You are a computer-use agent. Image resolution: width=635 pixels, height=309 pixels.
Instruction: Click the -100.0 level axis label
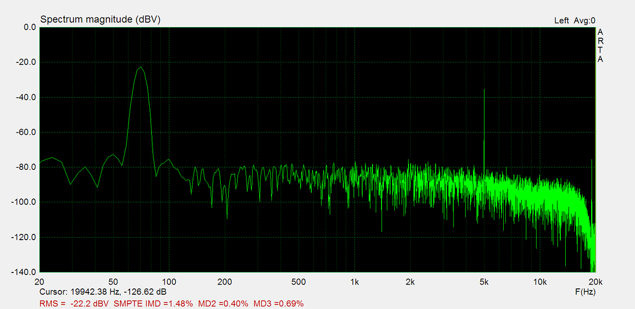click(x=23, y=202)
